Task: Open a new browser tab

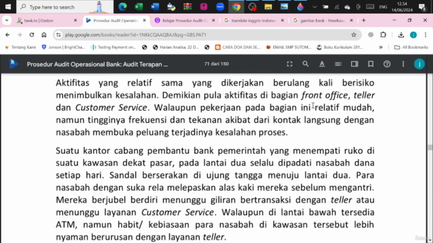Action: click(x=364, y=20)
